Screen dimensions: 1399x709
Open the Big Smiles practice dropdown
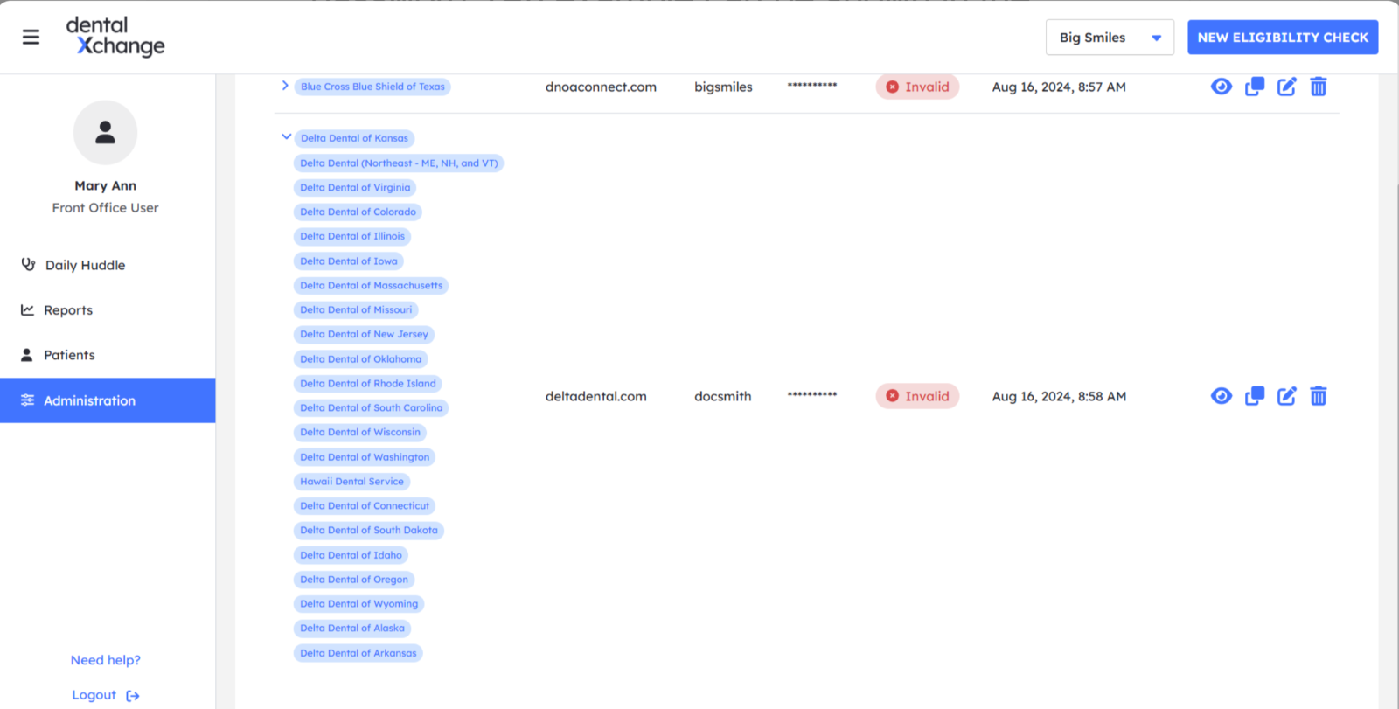pyautogui.click(x=1110, y=38)
